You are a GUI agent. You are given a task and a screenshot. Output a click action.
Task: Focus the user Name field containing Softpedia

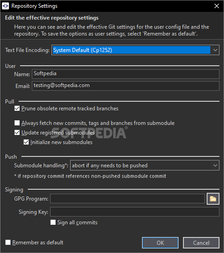[x=126, y=74]
